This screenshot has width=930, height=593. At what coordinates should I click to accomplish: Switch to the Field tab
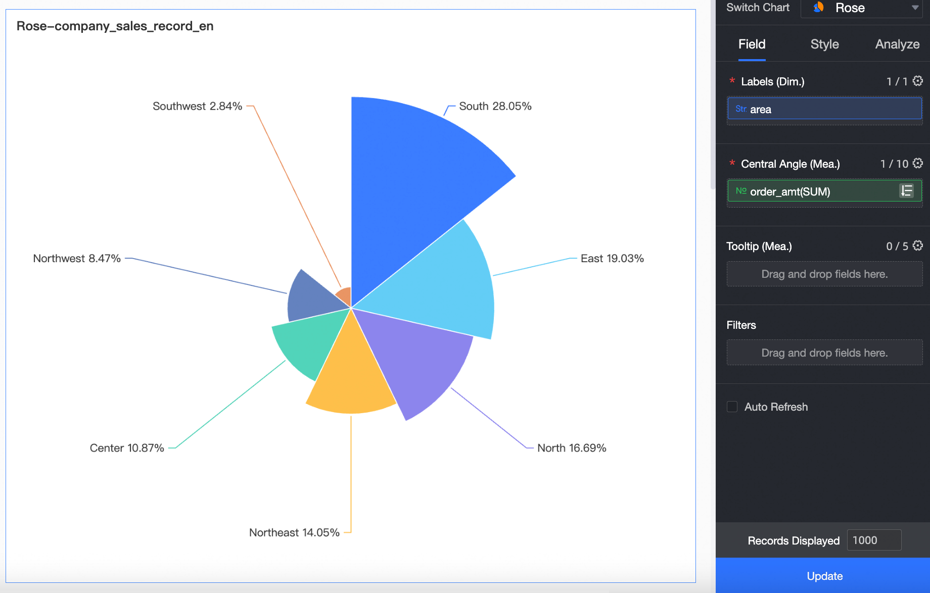coord(752,44)
